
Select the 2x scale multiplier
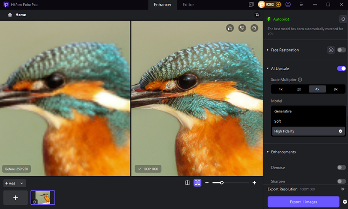point(299,89)
